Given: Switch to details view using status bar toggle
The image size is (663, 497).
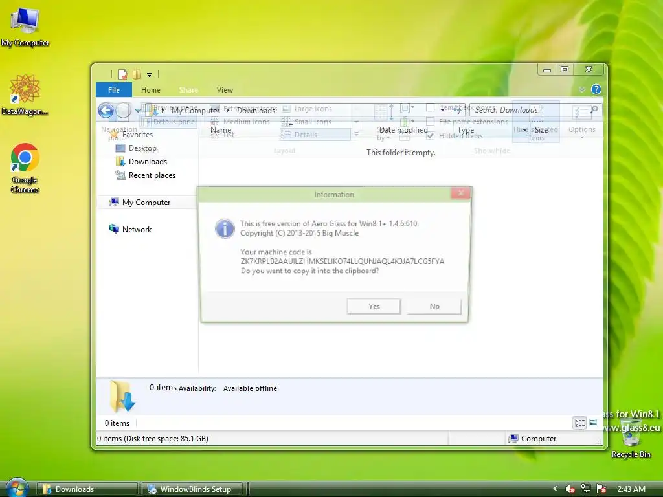Looking at the screenshot, I should tap(579, 423).
